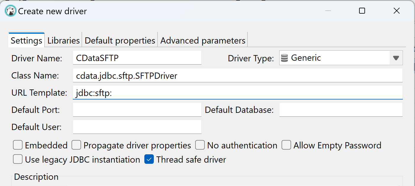Go to the Advanced parameters tab
The image size is (415, 186).
pyautogui.click(x=203, y=41)
